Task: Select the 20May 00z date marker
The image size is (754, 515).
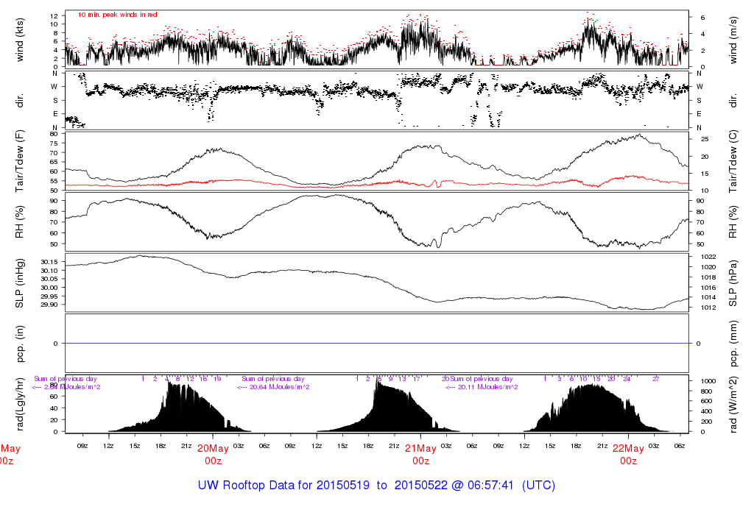Action: (x=213, y=454)
